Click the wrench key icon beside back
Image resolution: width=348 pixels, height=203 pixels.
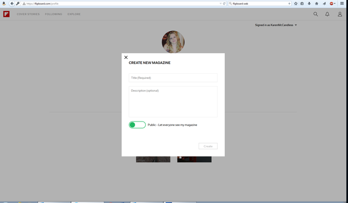[x=18, y=4]
